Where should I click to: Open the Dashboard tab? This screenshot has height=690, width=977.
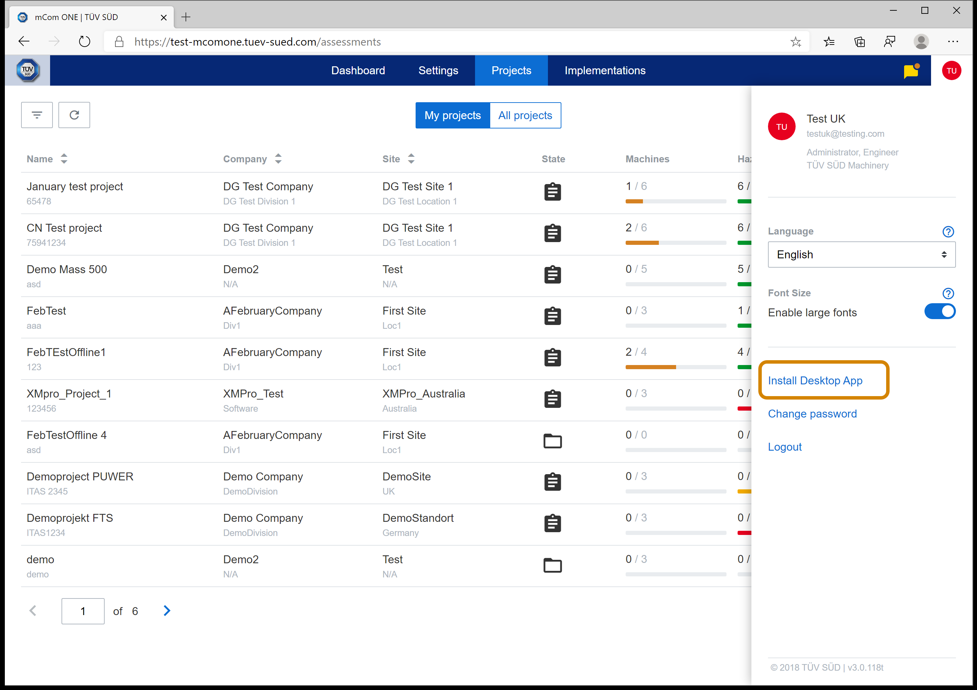[x=358, y=70]
